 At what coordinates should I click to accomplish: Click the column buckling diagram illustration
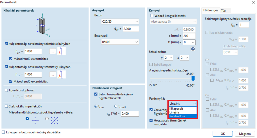(x=42, y=24)
